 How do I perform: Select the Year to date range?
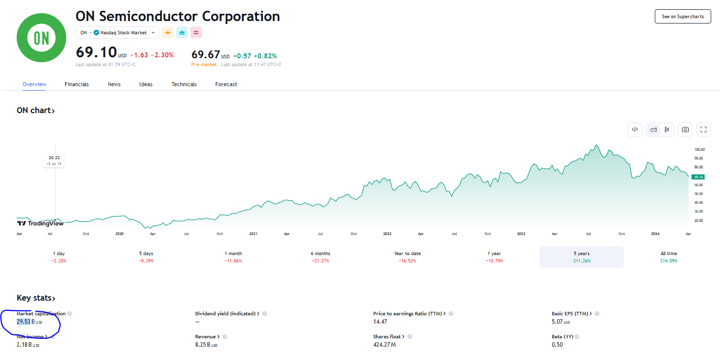(x=408, y=257)
